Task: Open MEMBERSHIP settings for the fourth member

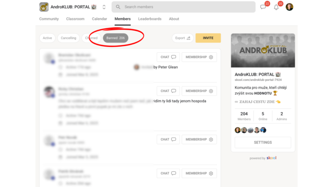Action: (x=199, y=173)
